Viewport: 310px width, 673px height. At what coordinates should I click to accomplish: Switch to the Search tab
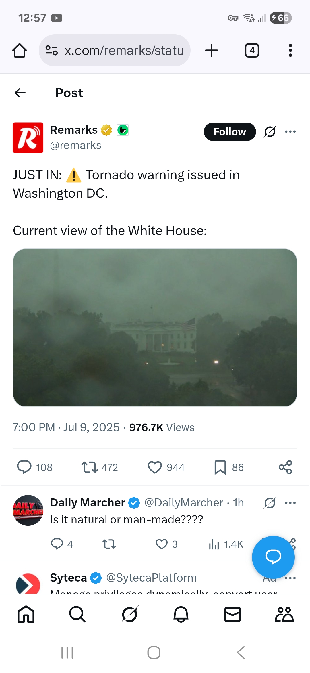(x=77, y=614)
